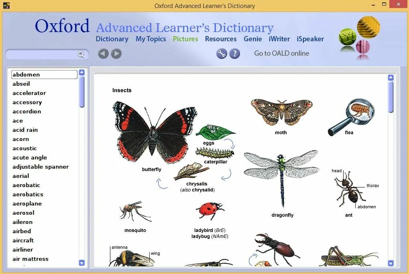Select 'airbed' in the word list
Screen dimensions: 409x274
[22, 231]
